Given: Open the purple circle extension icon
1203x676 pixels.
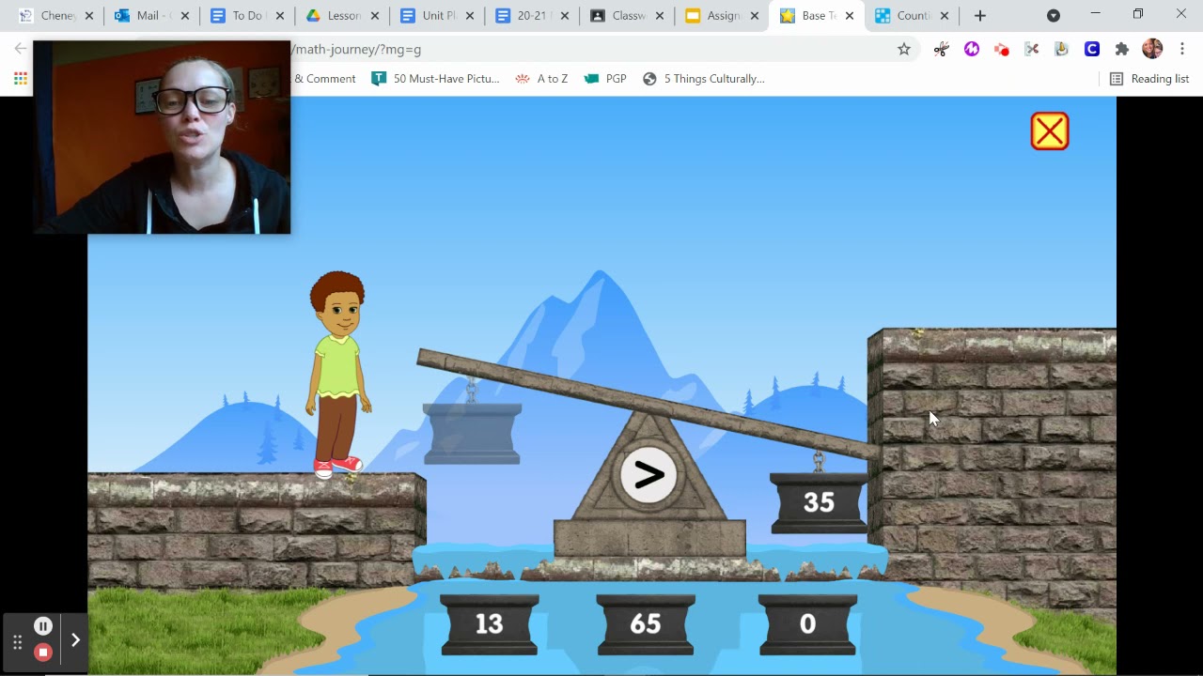Looking at the screenshot, I should coord(972,49).
